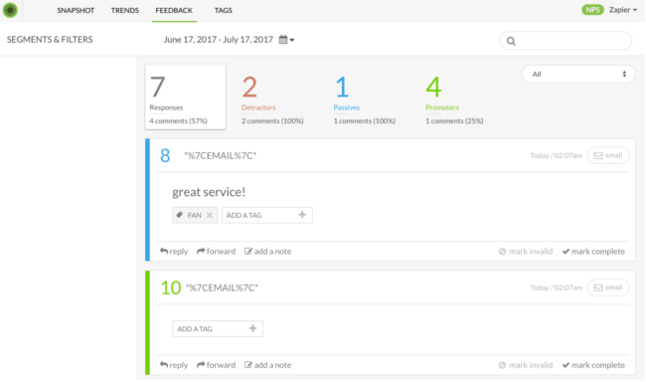The height and width of the screenshot is (382, 646).
Task: Click the green circular app logo
Action: 10,10
